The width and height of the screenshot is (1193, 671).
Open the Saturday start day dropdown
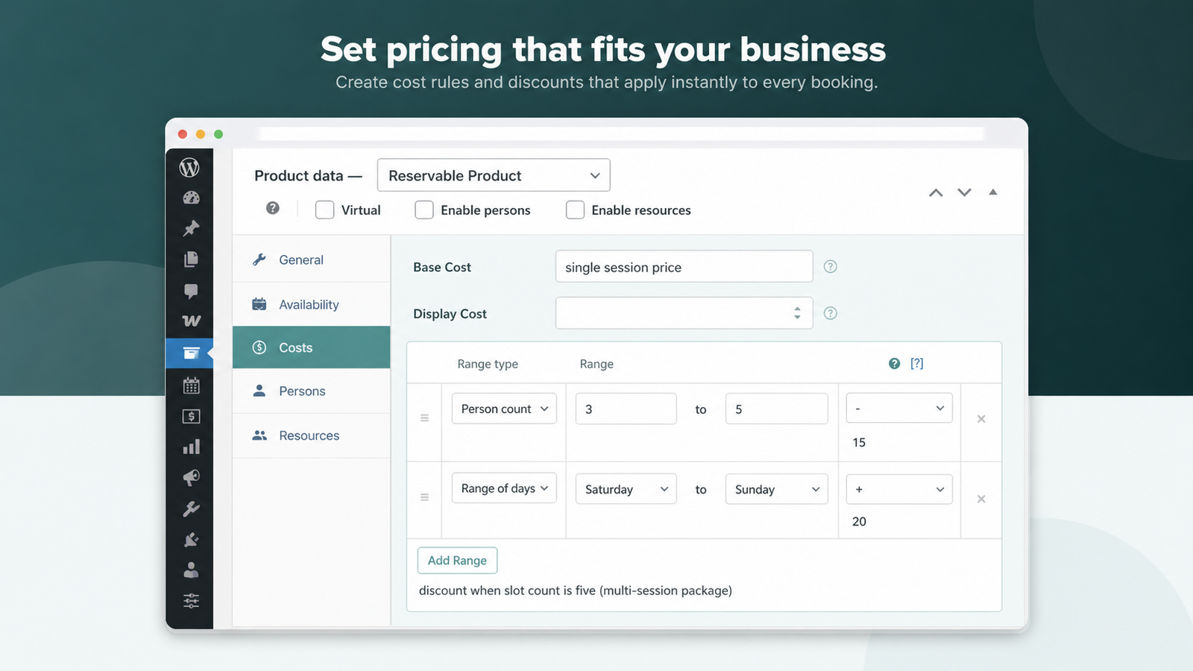(x=626, y=489)
